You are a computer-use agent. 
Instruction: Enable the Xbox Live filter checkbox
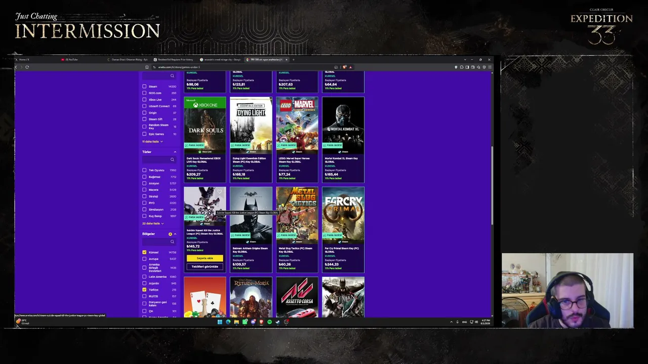(x=144, y=100)
